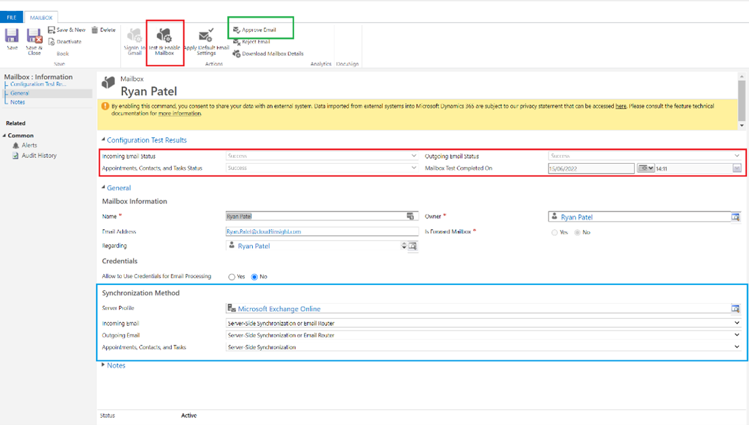
Task: Select Save & Close in the ribbon
Action: click(33, 42)
